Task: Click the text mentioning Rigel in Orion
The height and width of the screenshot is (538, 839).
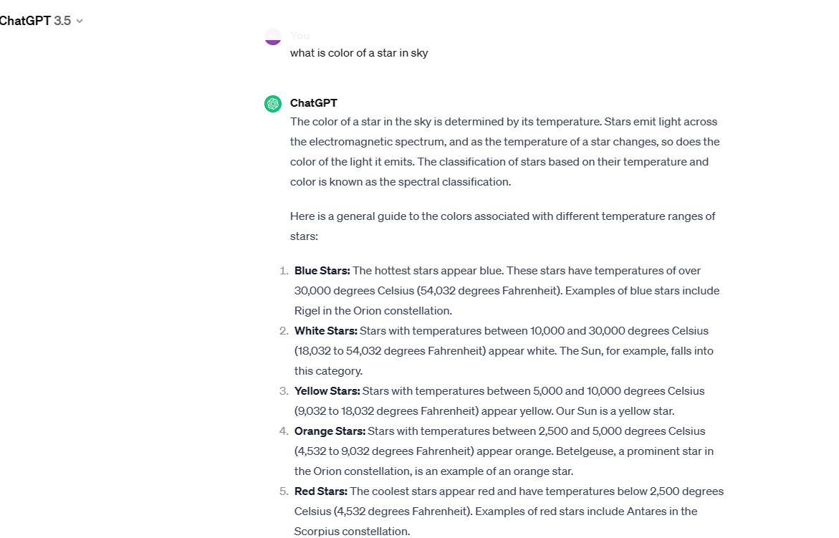Action: [x=373, y=311]
